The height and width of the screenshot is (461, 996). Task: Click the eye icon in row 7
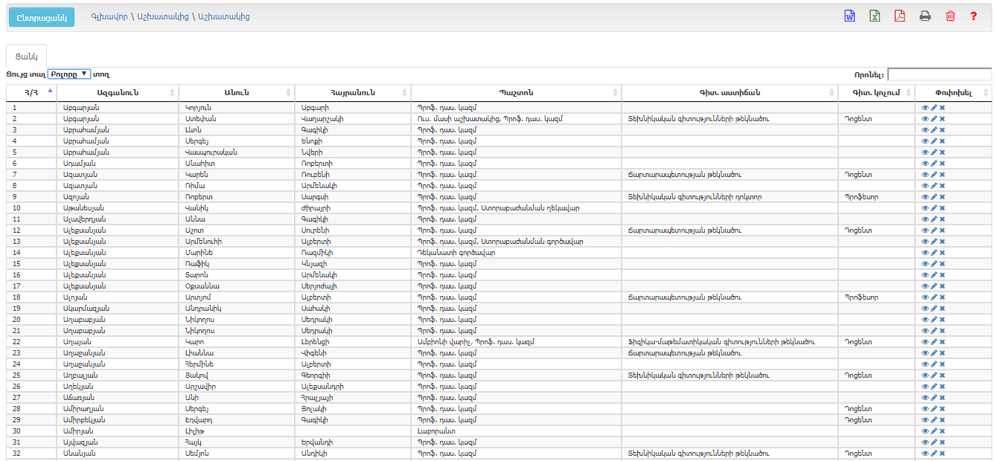point(925,175)
